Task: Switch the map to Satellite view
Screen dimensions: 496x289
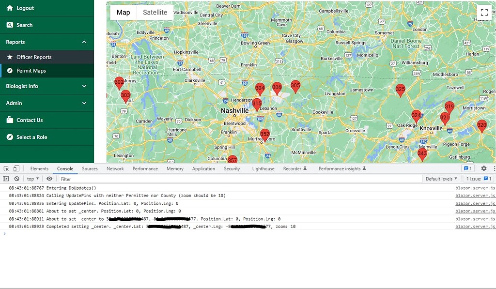Action: click(155, 12)
